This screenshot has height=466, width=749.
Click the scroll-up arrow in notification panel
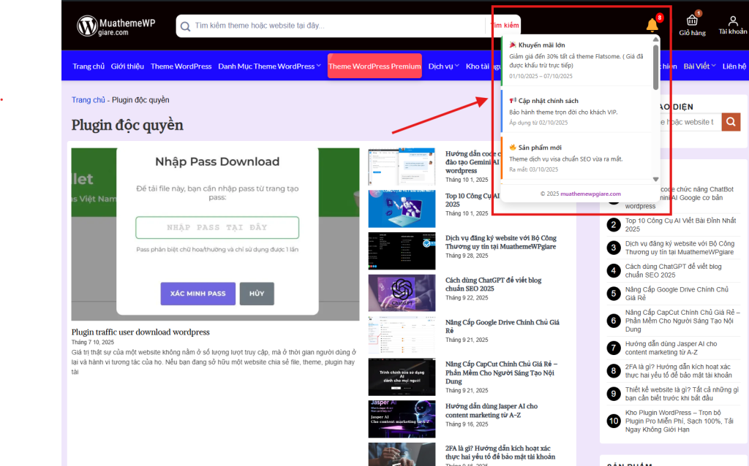pyautogui.click(x=655, y=39)
